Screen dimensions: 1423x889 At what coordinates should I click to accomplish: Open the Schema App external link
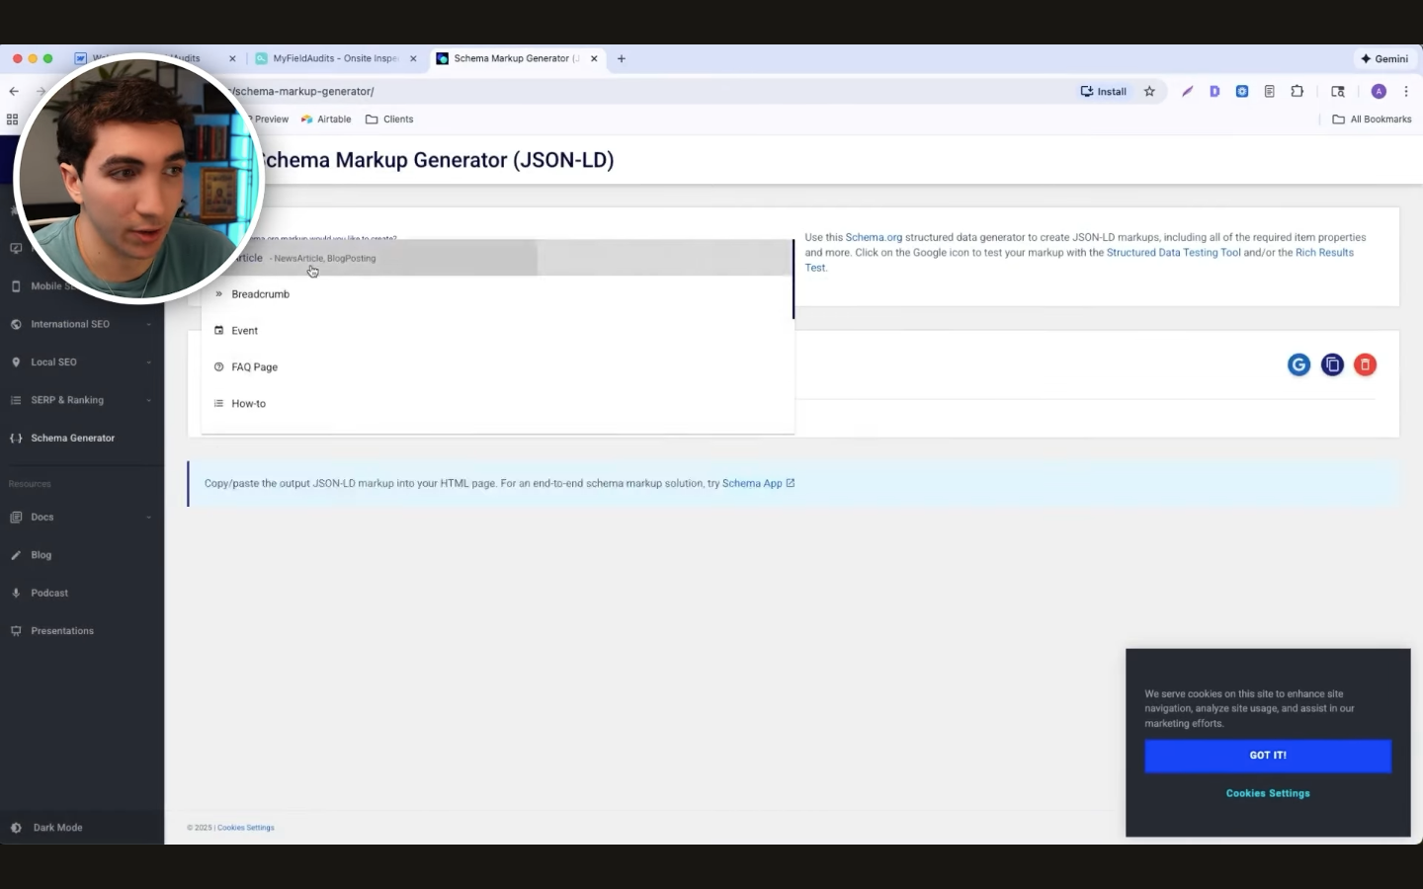pos(758,483)
